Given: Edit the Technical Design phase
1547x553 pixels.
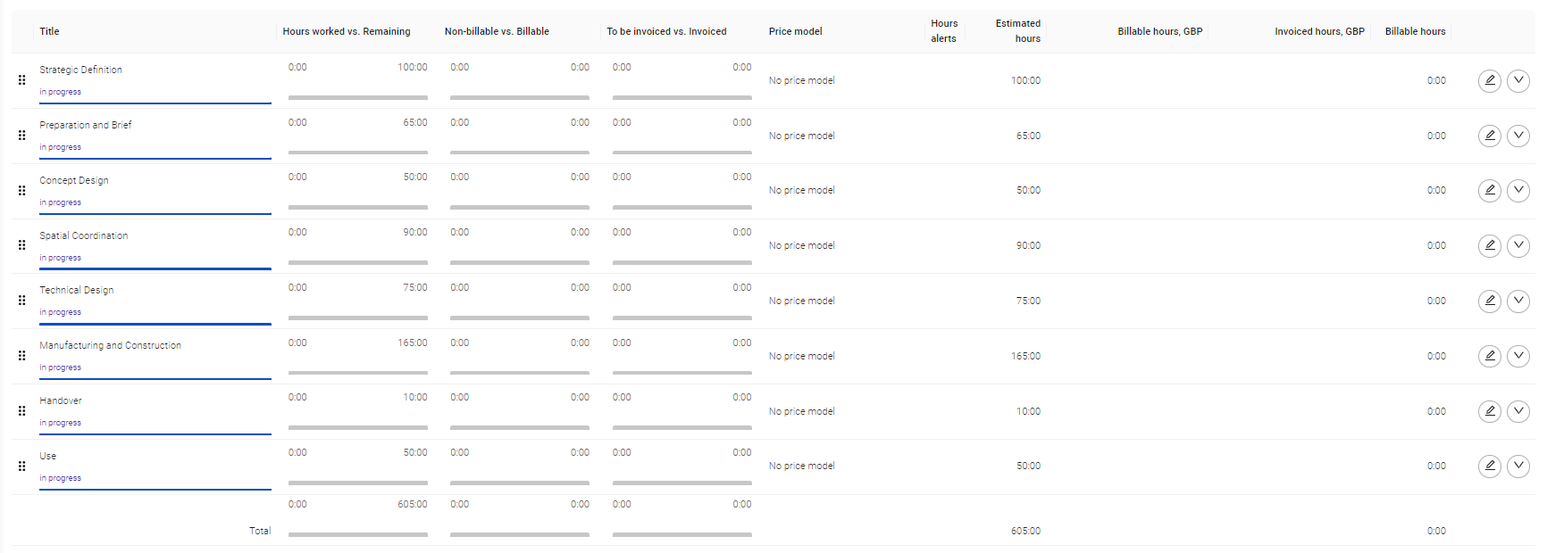Looking at the screenshot, I should coord(1490,301).
